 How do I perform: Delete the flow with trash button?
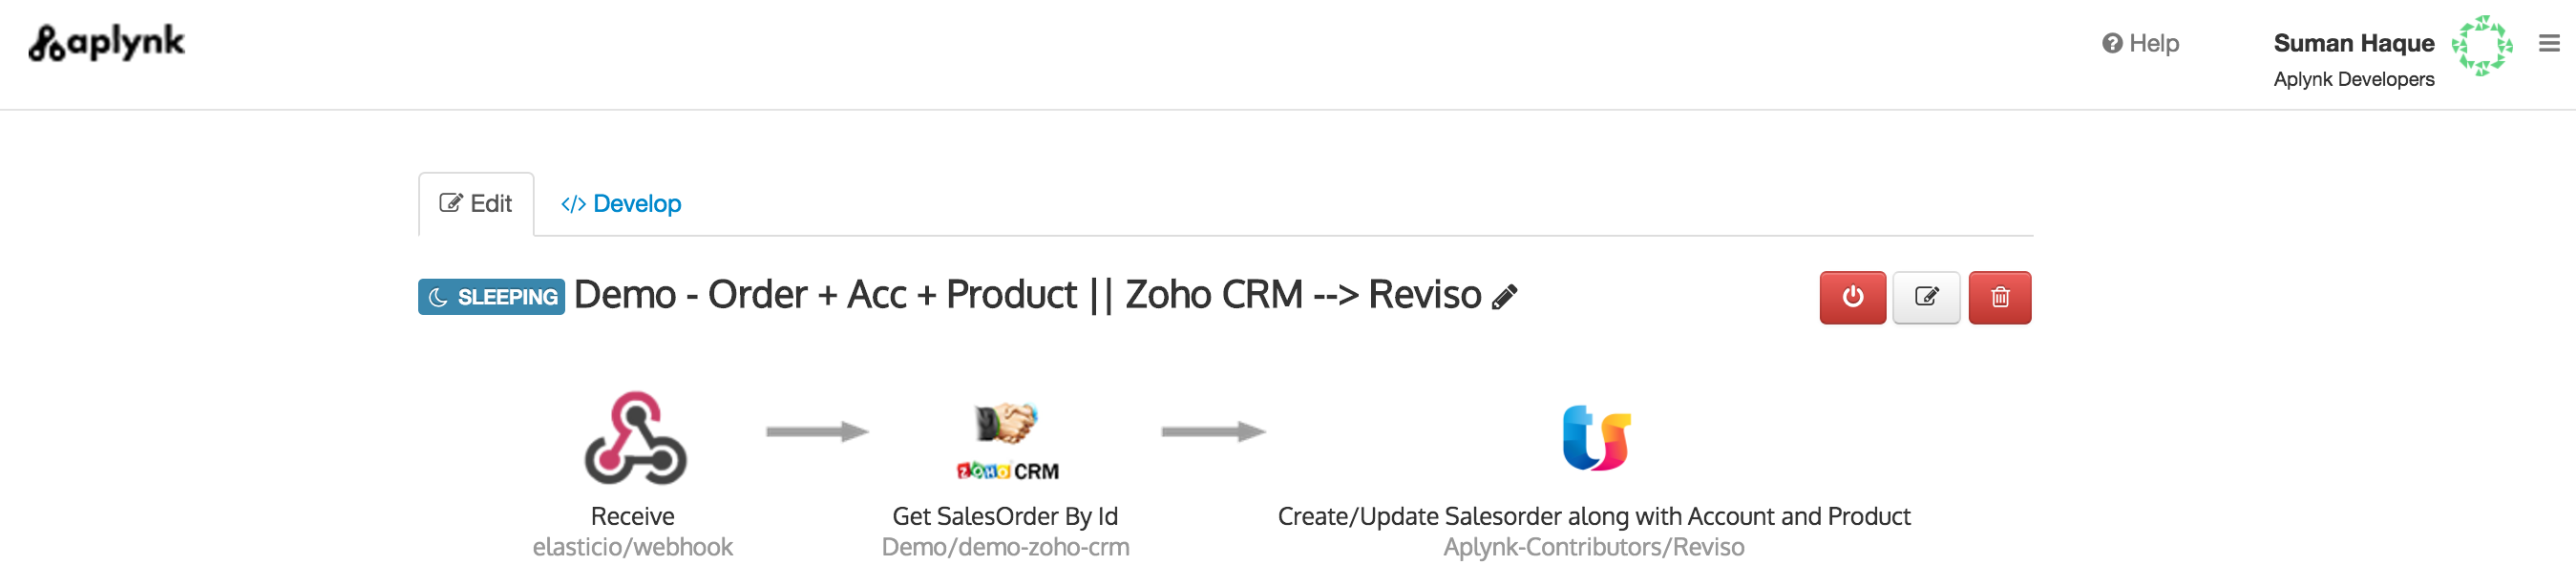(2000, 297)
